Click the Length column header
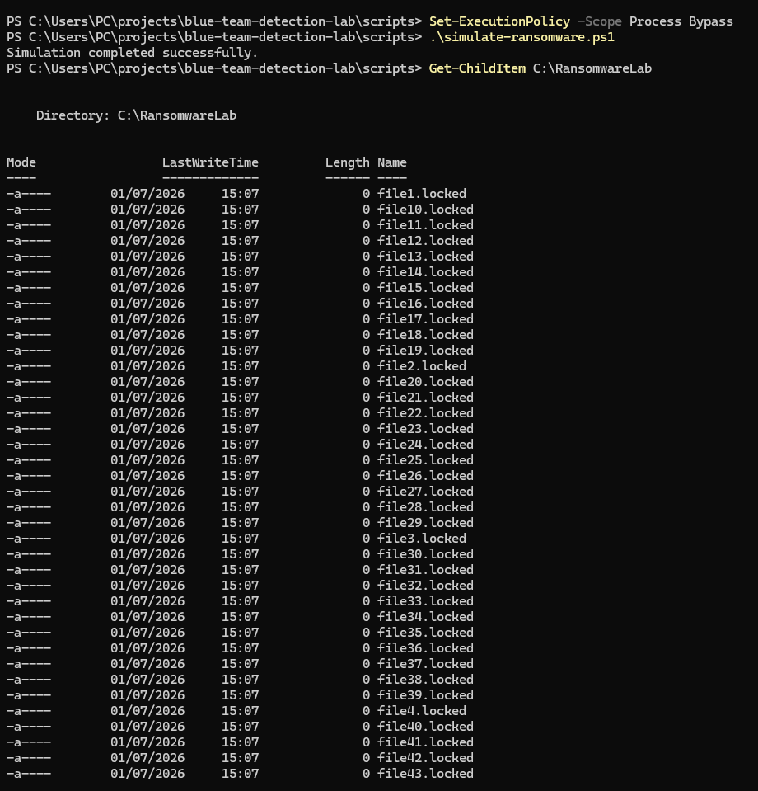 [x=347, y=163]
